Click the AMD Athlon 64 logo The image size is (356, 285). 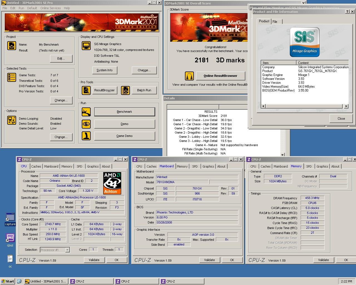click(112, 183)
